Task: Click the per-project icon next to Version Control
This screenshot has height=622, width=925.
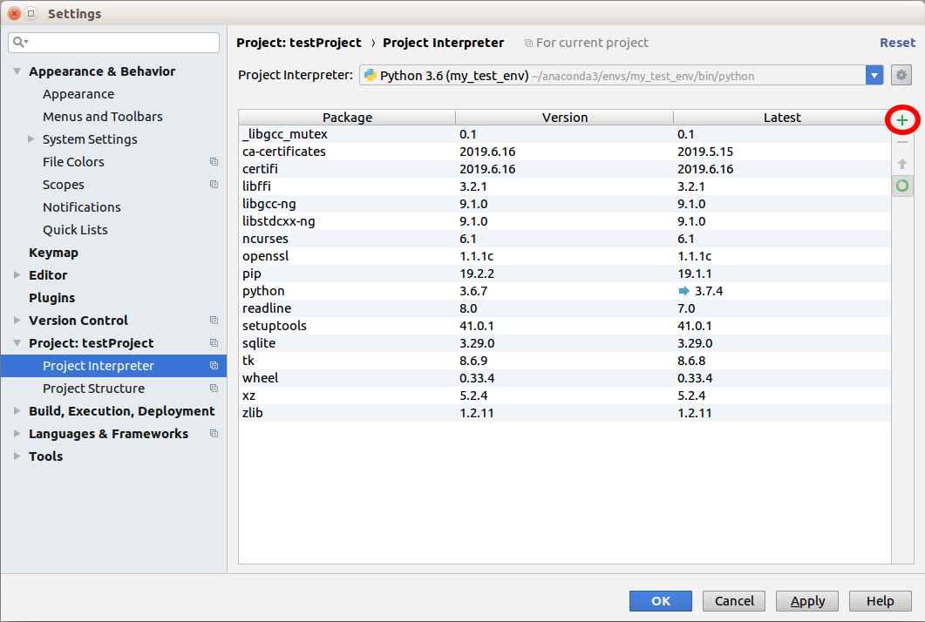Action: pos(214,320)
